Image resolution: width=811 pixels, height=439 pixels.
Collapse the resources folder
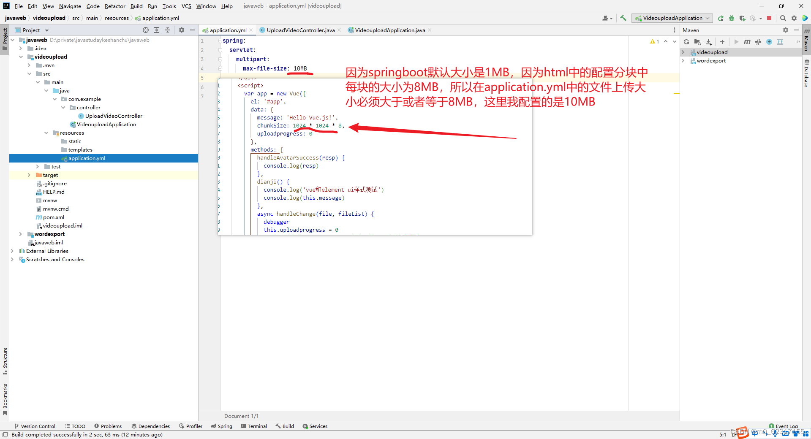click(x=46, y=133)
